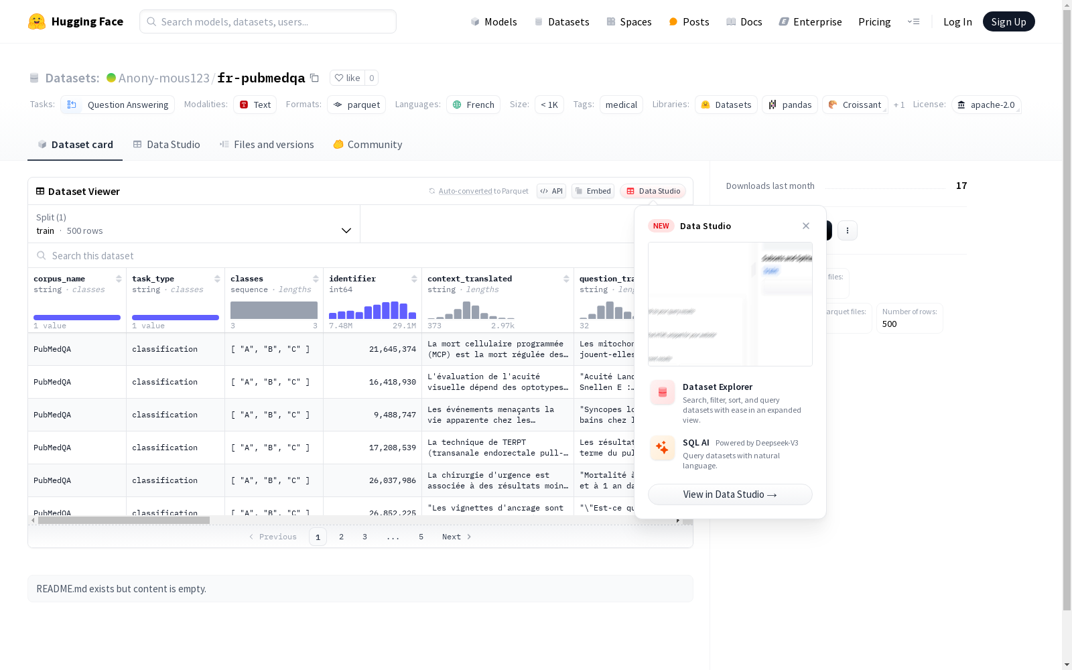Sort the context_translated column
1072x670 pixels.
566,279
